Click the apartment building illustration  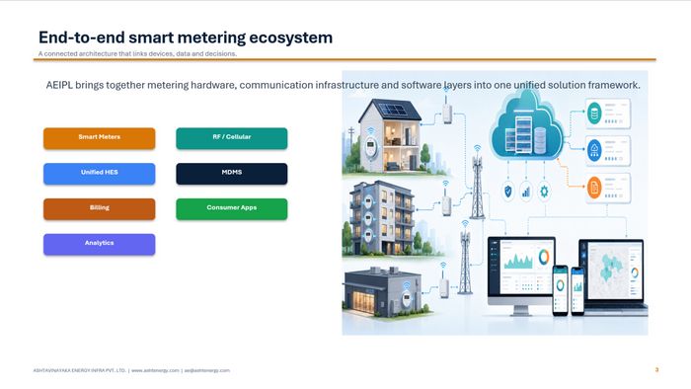coord(382,218)
